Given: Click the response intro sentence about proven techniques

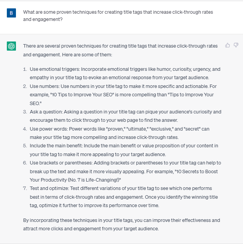Looking at the screenshot, I should coord(120,50).
